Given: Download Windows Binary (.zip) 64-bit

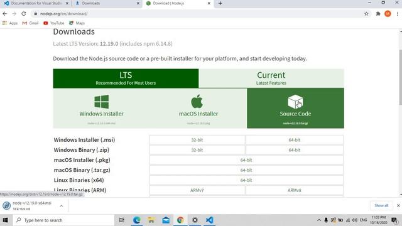Looking at the screenshot, I should tap(295, 150).
